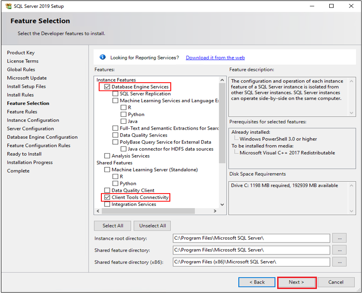Toggle Client Tools Connectivity checkbox
Viewport: 363px width, 294px height.
(107, 198)
